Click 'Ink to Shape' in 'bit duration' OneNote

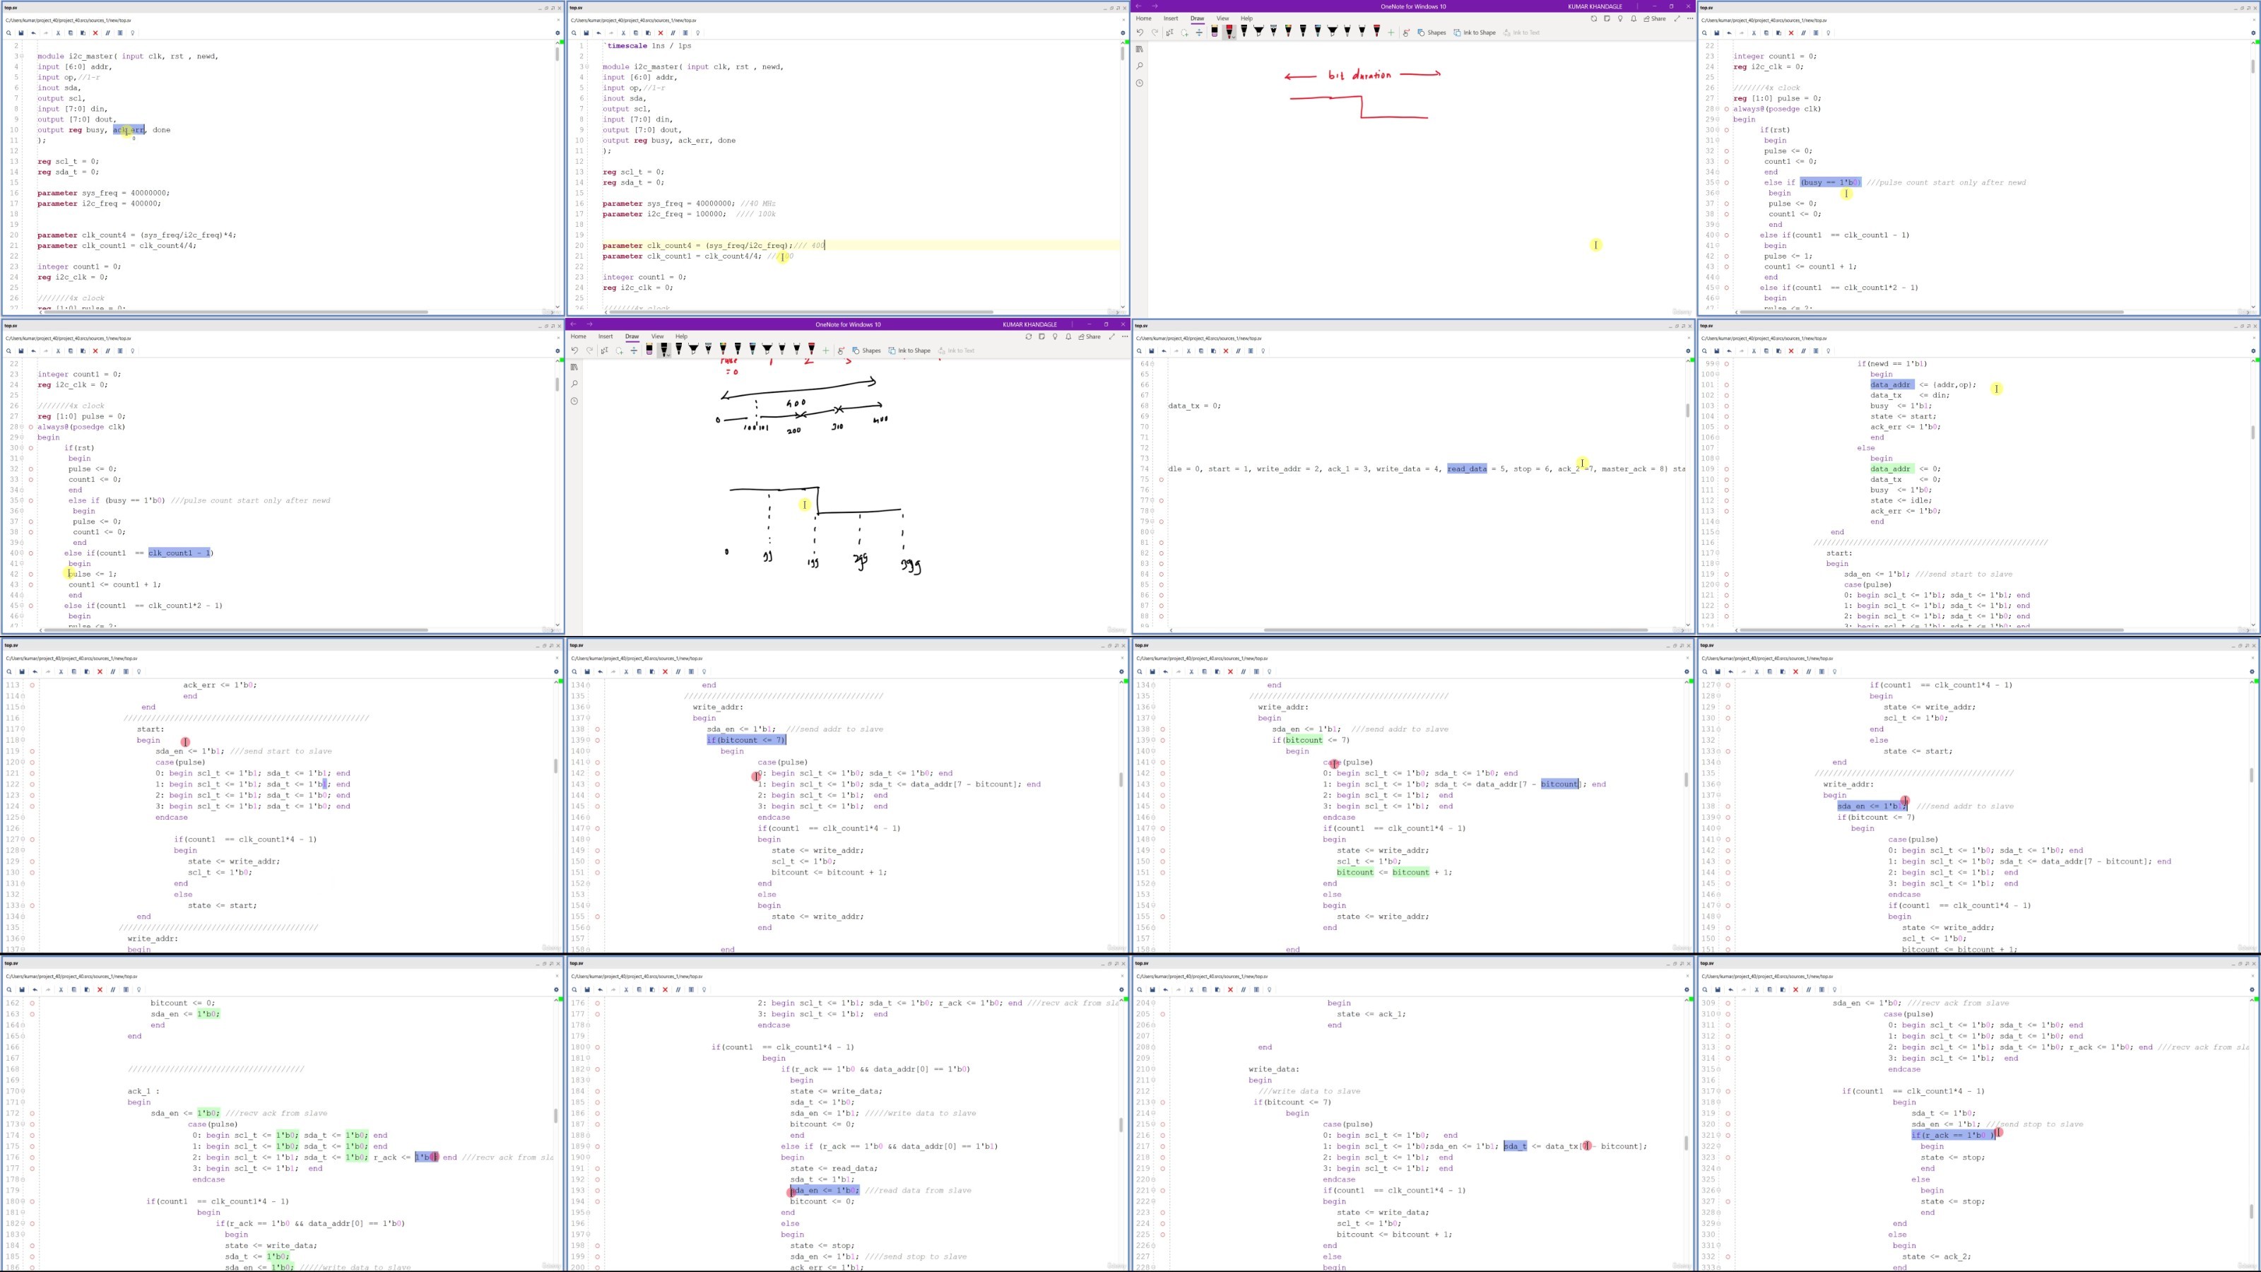tap(1475, 33)
